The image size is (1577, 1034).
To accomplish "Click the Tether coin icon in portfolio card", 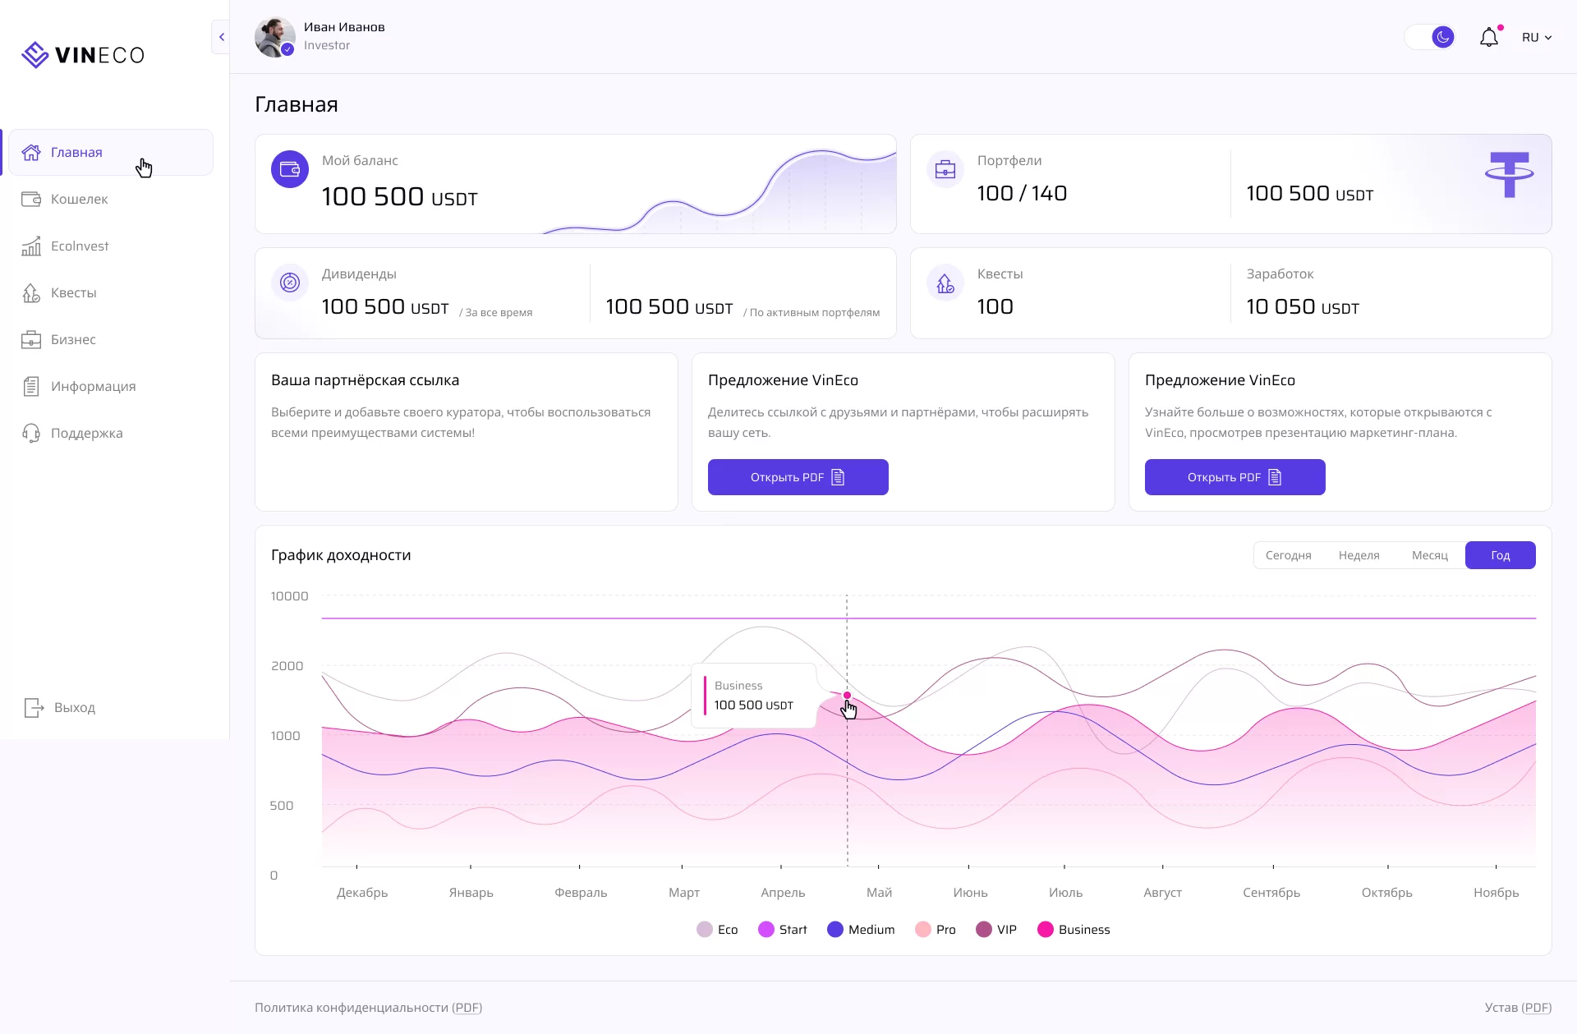I will pyautogui.click(x=1509, y=174).
